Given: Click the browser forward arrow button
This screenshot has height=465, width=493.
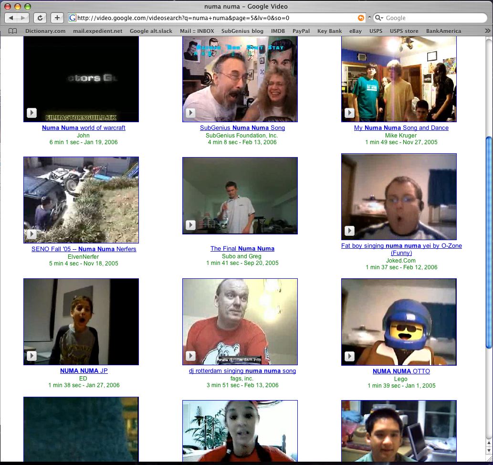Looking at the screenshot, I should [x=23, y=18].
